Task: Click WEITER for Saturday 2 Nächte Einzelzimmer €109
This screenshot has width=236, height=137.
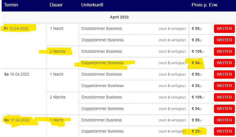Action: (224, 97)
